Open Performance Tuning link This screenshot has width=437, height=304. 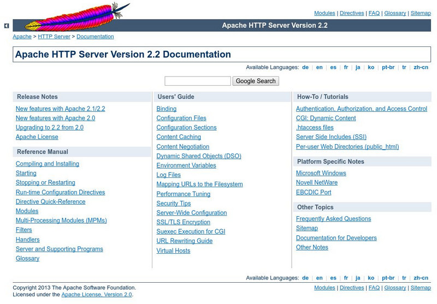coord(184,194)
